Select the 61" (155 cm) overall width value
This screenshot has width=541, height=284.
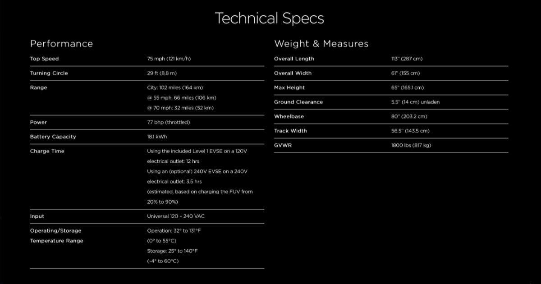(406, 73)
